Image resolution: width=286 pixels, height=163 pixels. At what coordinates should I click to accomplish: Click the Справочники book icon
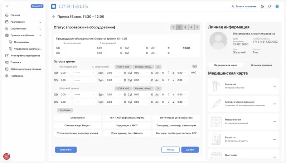coord(7,28)
